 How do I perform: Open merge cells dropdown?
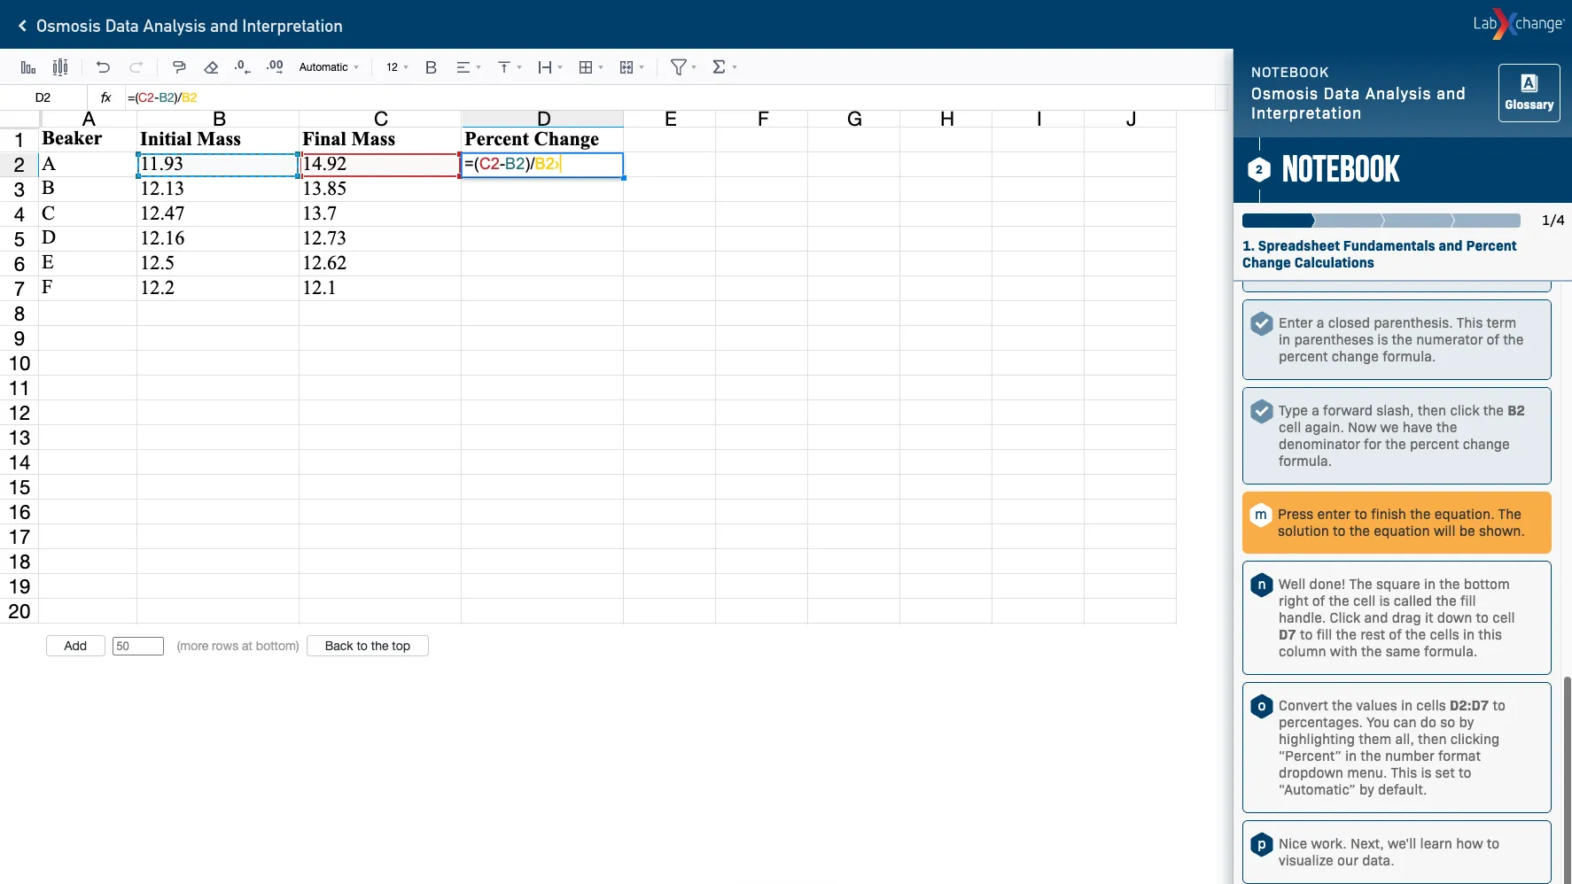pyautogui.click(x=632, y=67)
